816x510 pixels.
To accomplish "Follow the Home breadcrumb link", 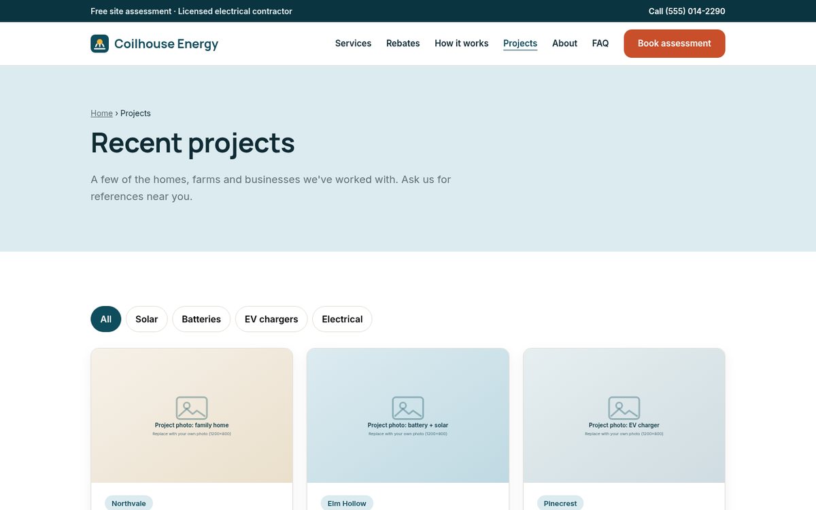I will 101,114.
